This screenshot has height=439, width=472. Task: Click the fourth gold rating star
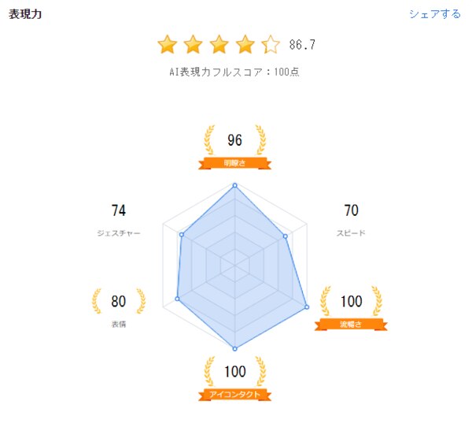click(x=245, y=44)
